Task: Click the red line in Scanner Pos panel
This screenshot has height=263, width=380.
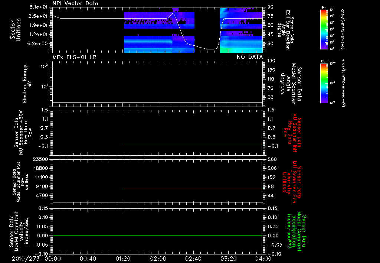Action: point(193,189)
